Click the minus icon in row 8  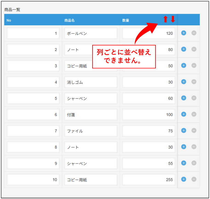click(x=194, y=147)
